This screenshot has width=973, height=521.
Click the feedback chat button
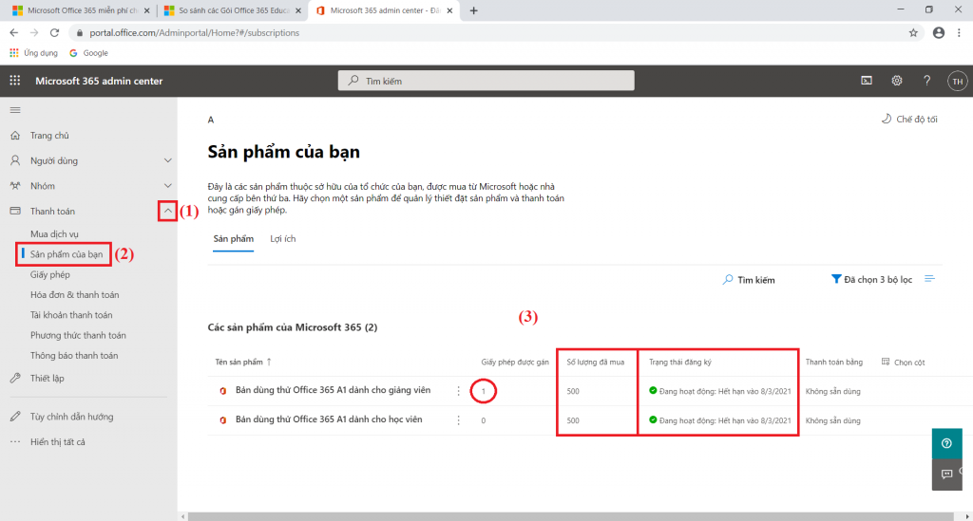[947, 474]
